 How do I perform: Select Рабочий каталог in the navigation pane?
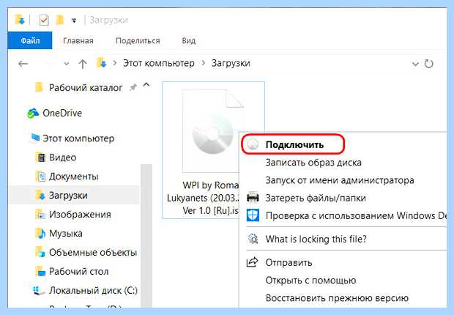[86, 87]
